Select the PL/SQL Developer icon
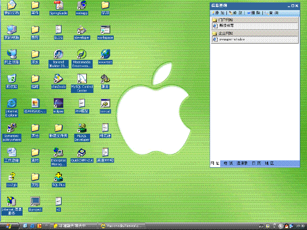307x230 pixels. (82, 132)
